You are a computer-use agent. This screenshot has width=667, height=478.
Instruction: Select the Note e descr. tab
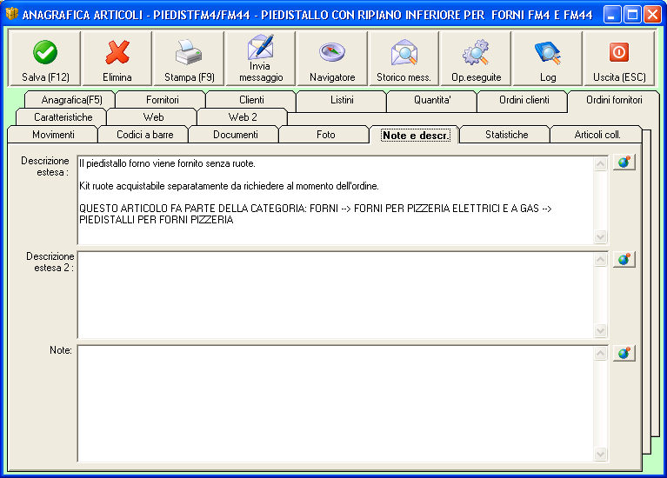tap(415, 136)
